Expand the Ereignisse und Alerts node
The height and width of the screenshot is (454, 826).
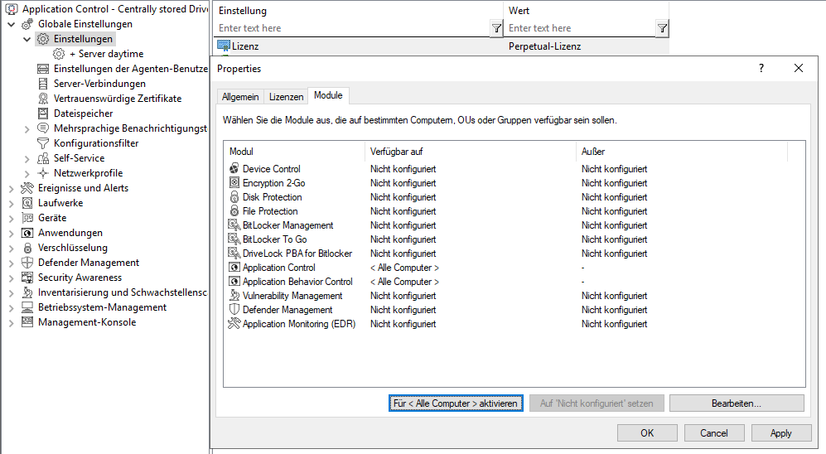12,188
